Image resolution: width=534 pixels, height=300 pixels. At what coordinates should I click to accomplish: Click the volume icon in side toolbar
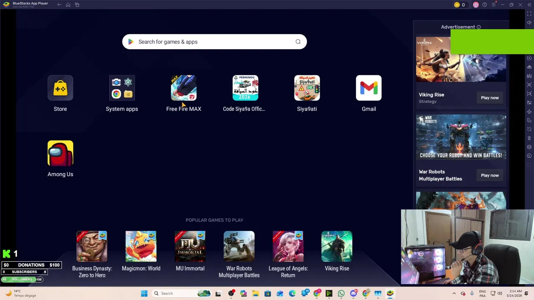click(x=529, y=22)
